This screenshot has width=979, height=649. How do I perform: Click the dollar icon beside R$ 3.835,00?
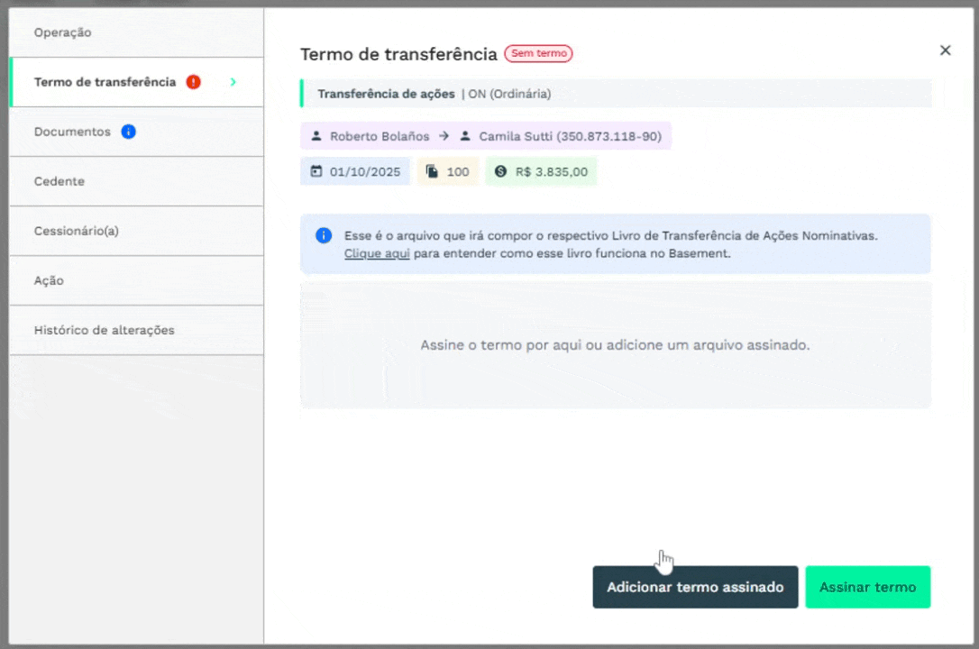tap(500, 171)
